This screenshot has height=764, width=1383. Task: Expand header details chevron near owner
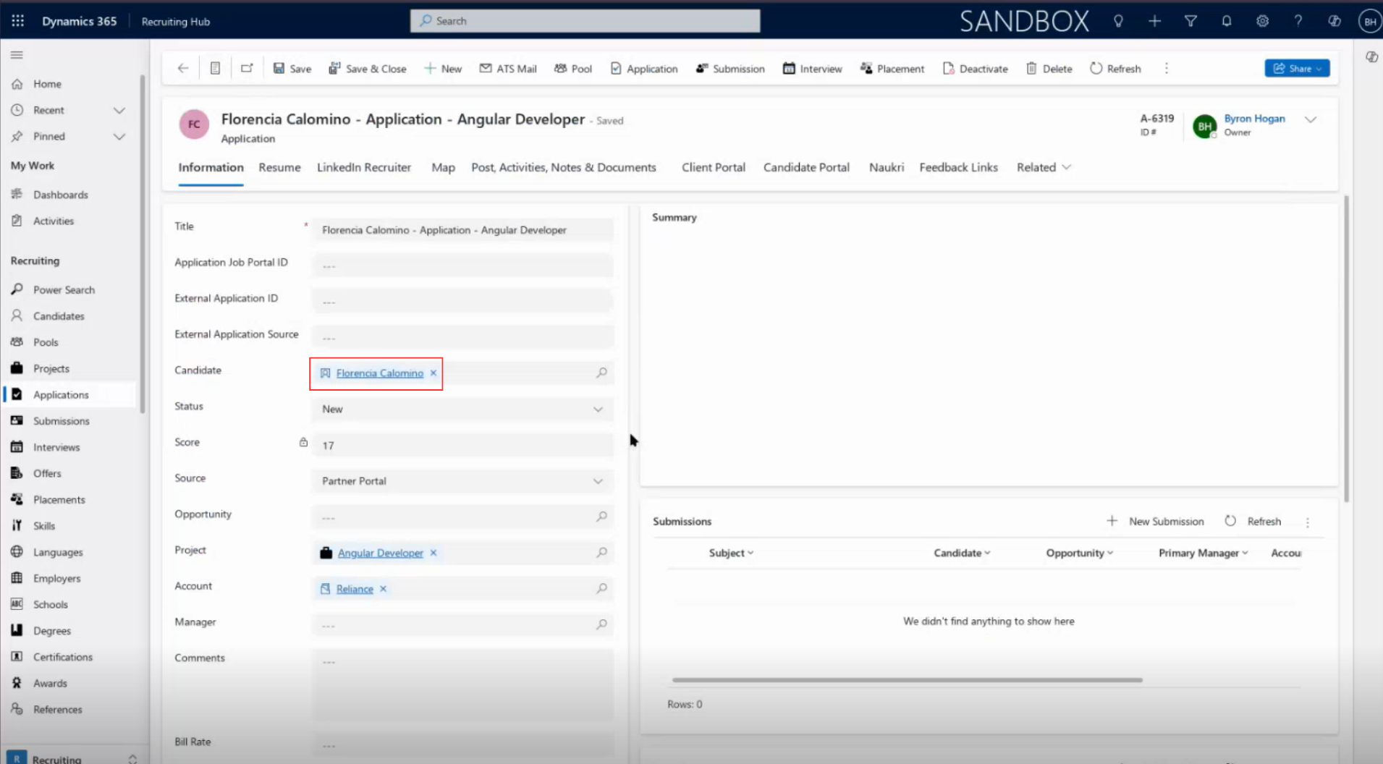(x=1311, y=120)
